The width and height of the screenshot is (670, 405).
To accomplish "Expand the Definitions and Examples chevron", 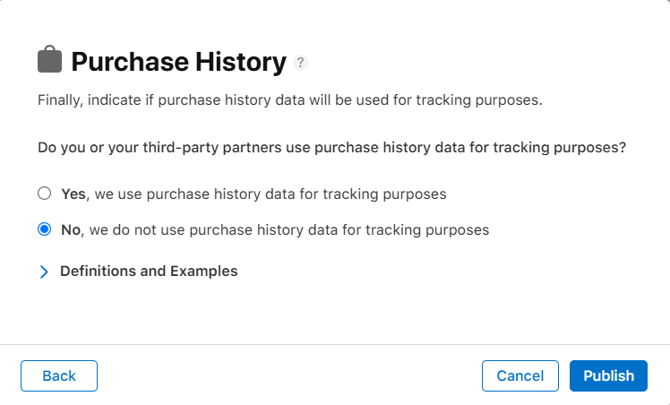I will tap(44, 271).
